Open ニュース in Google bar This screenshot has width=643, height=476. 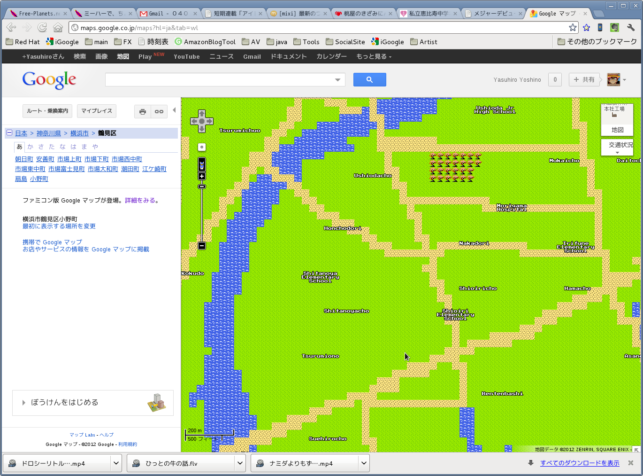pyautogui.click(x=222, y=56)
